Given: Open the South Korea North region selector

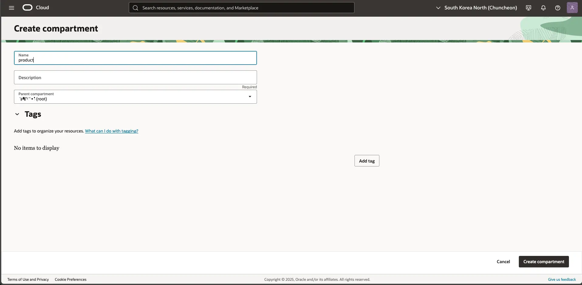Looking at the screenshot, I should (x=476, y=8).
